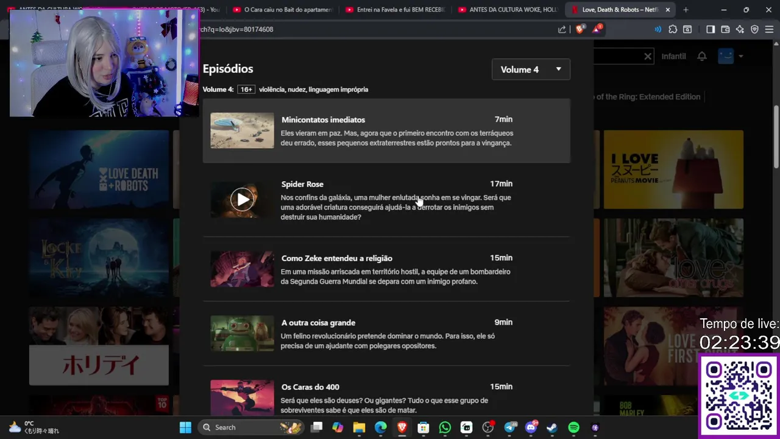This screenshot has height=439, width=780.
Task: Open Microsoft Edge from taskbar
Action: [380, 427]
